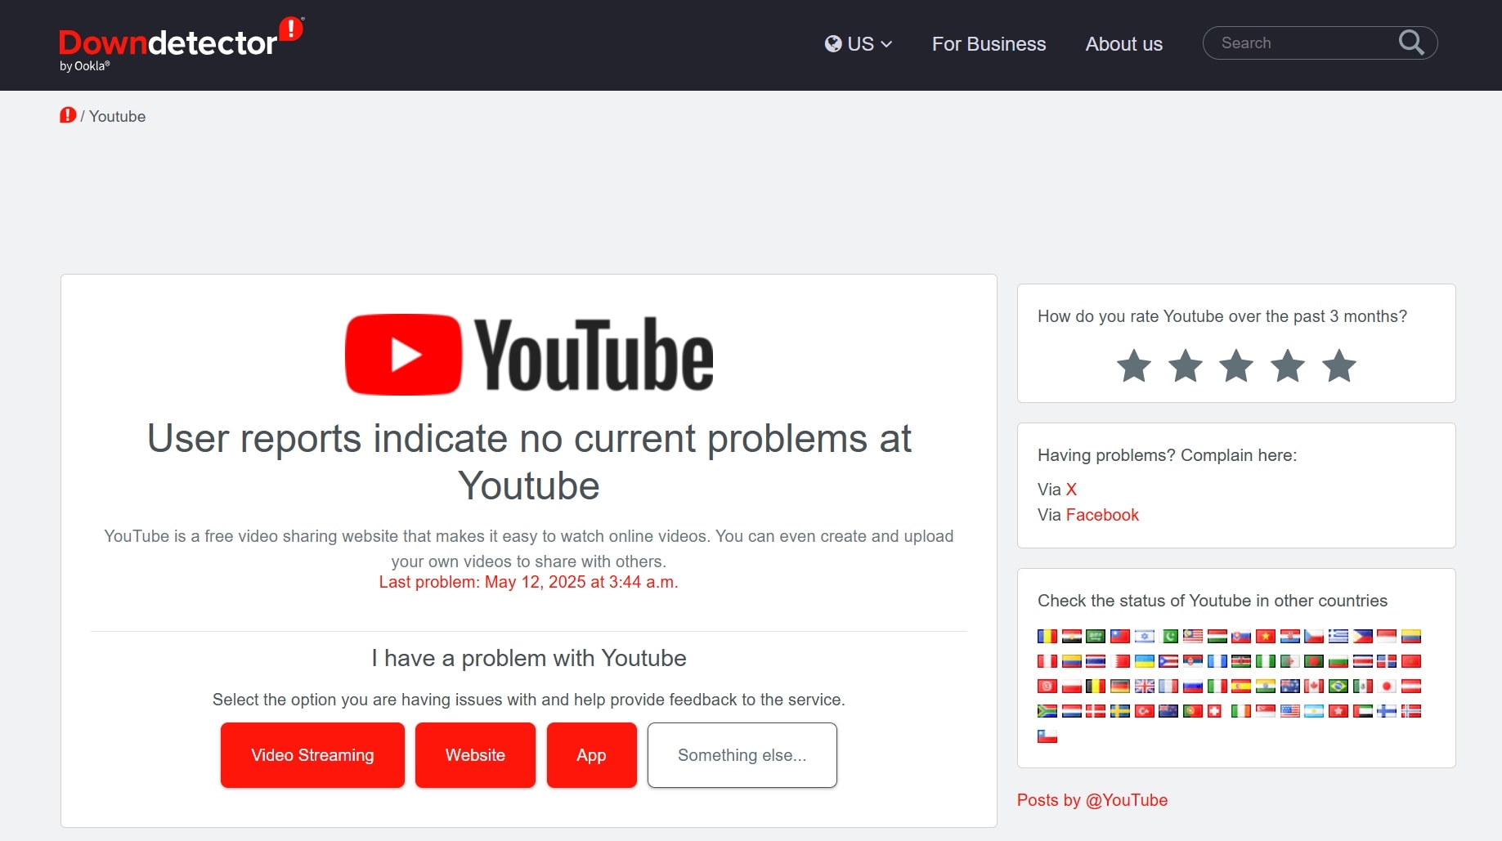Click the large YouTube logo image

click(x=529, y=355)
